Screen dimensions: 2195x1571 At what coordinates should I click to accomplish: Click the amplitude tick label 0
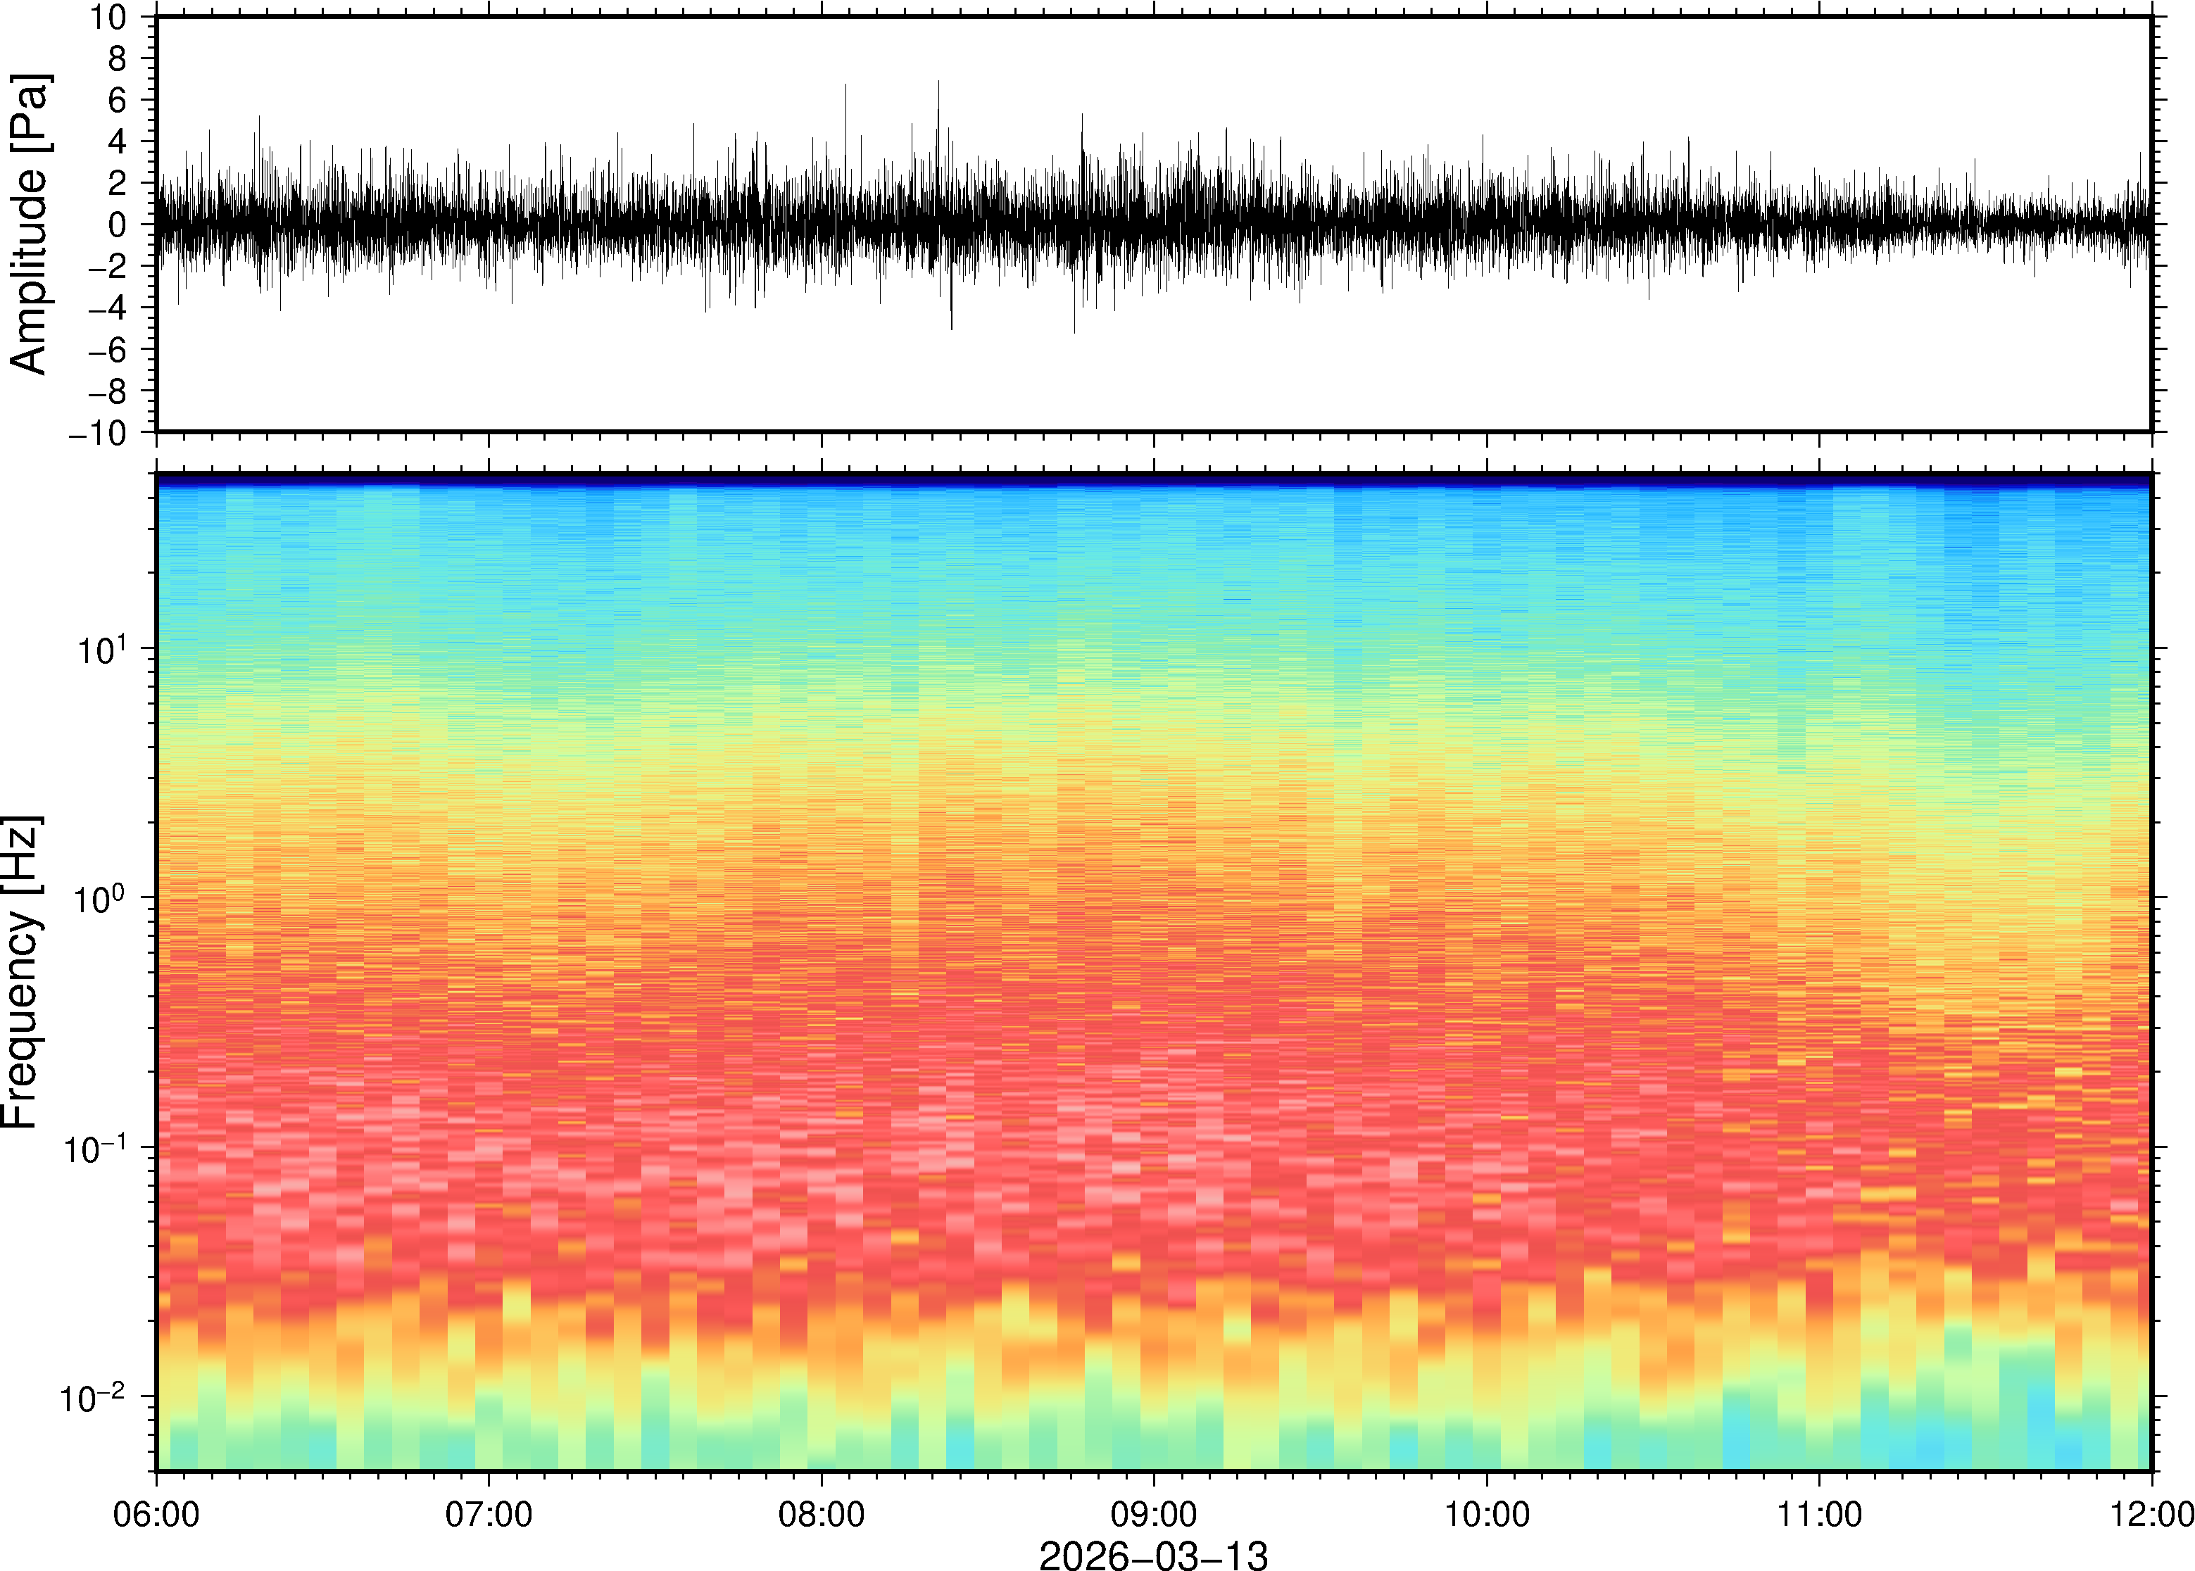tap(118, 225)
